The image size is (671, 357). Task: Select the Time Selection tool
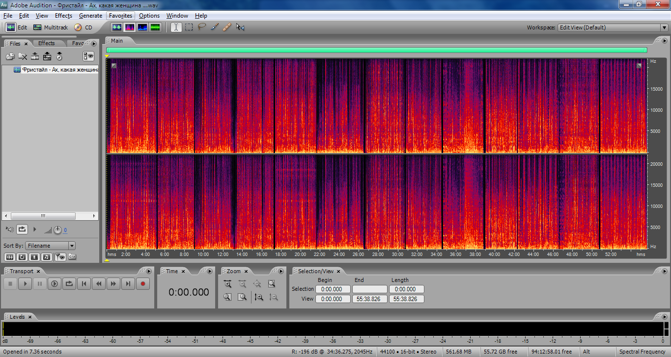click(x=176, y=27)
